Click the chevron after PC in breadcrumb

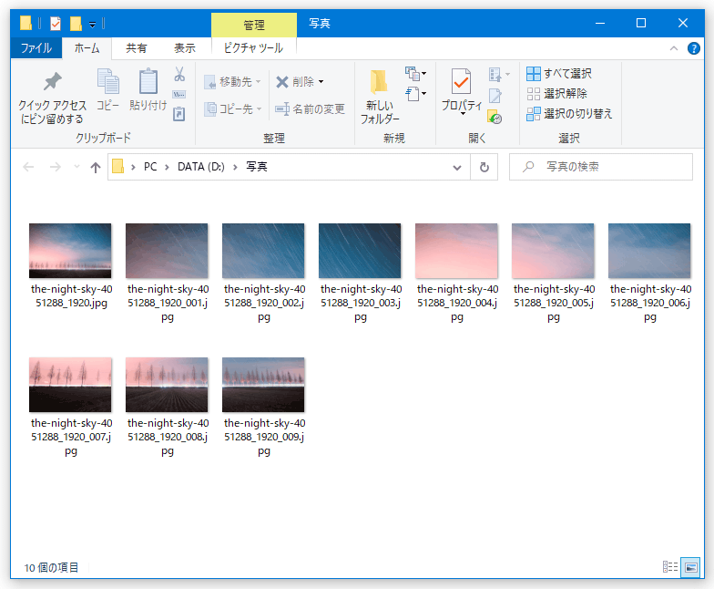[168, 168]
